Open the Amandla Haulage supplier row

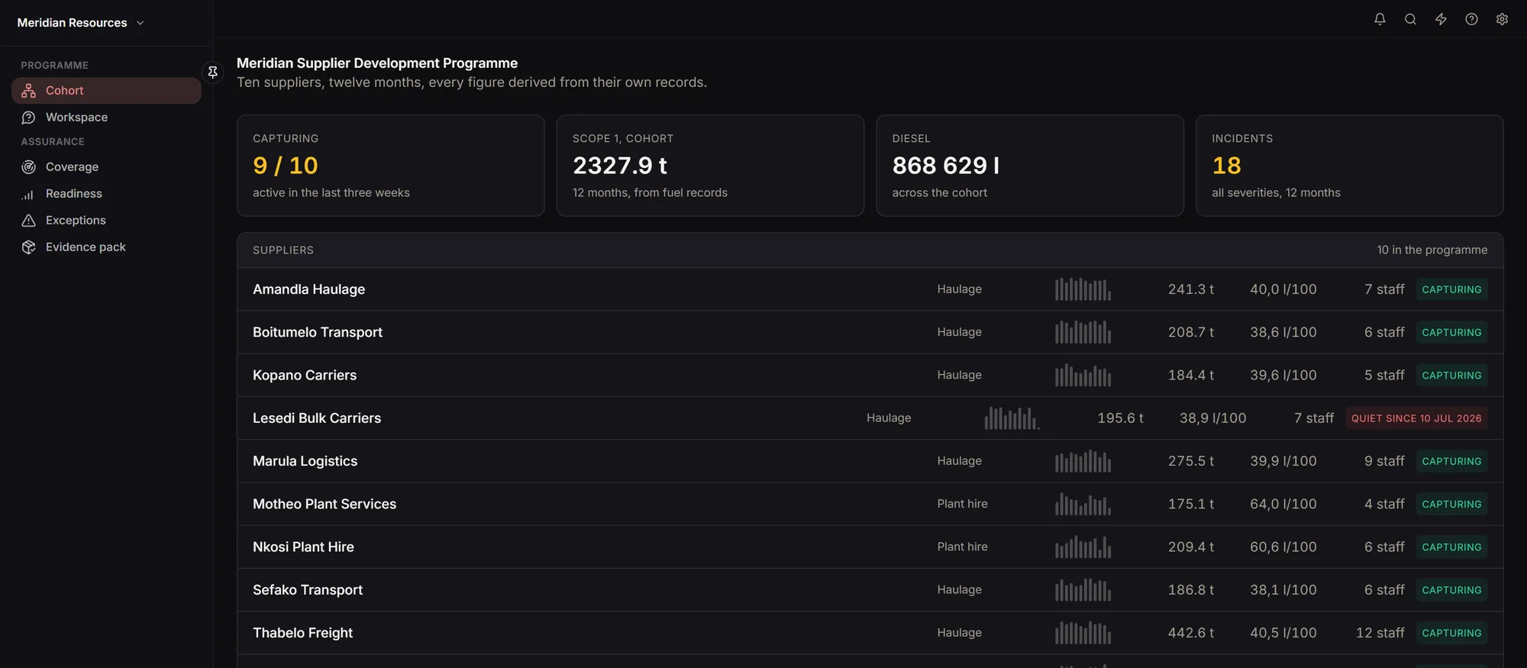[x=870, y=289]
